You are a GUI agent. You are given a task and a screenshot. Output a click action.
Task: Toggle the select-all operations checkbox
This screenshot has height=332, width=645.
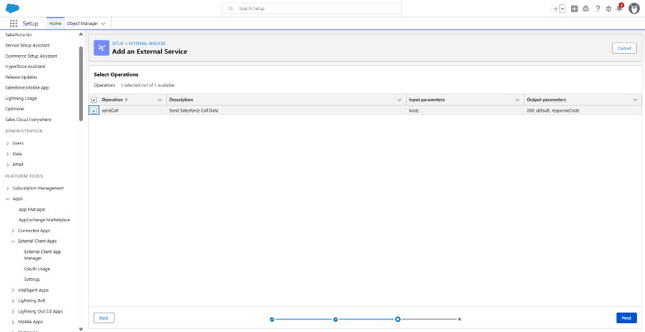click(94, 100)
